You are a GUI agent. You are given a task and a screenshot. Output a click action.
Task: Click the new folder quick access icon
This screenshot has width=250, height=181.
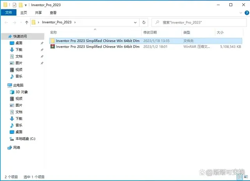tap(21, 5)
